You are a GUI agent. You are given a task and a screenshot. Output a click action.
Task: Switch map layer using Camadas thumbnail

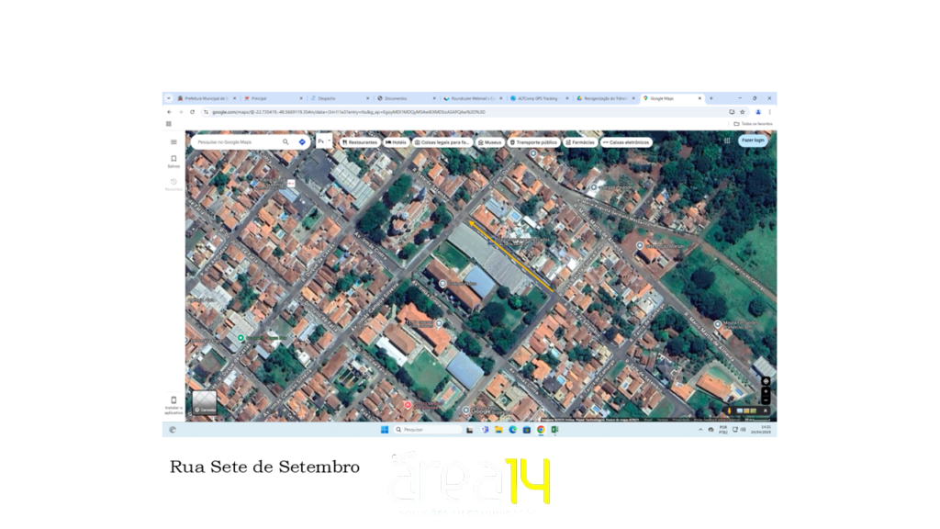tap(205, 403)
